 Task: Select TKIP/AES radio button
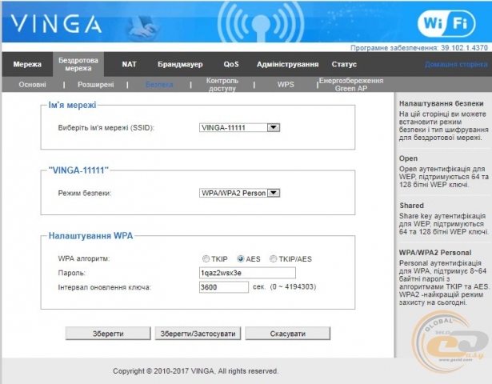(x=274, y=259)
